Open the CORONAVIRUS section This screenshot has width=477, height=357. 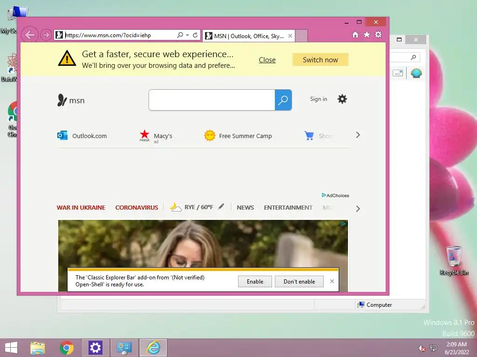coord(136,208)
